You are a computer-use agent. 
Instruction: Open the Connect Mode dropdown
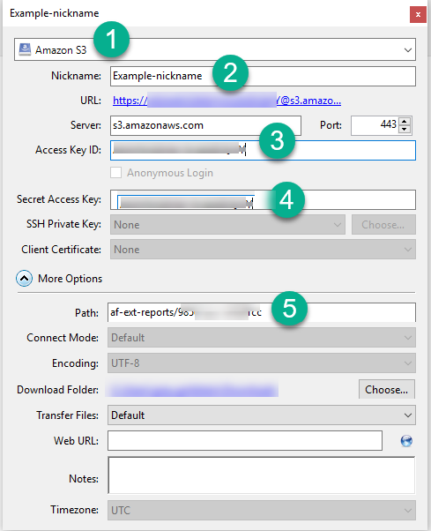262,338
